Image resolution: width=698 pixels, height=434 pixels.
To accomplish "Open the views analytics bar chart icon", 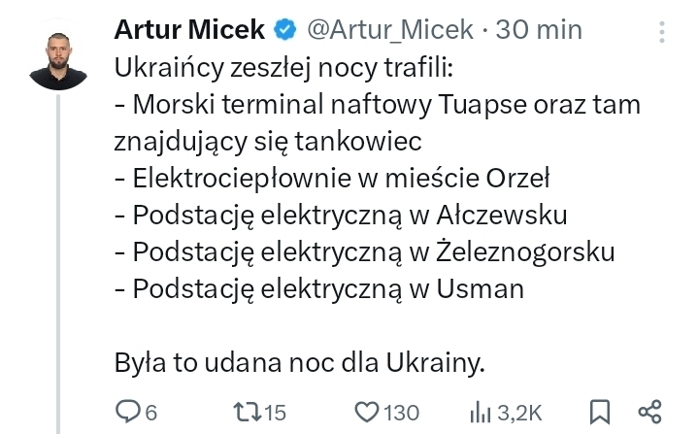I will click(480, 413).
